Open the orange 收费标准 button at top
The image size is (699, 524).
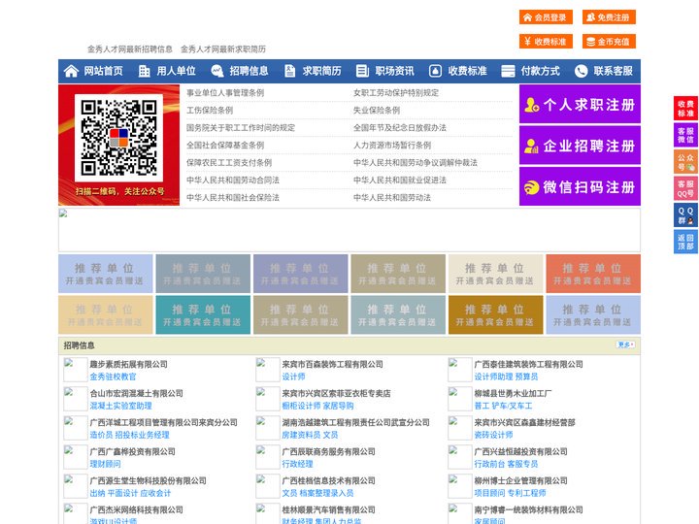pyautogui.click(x=546, y=42)
